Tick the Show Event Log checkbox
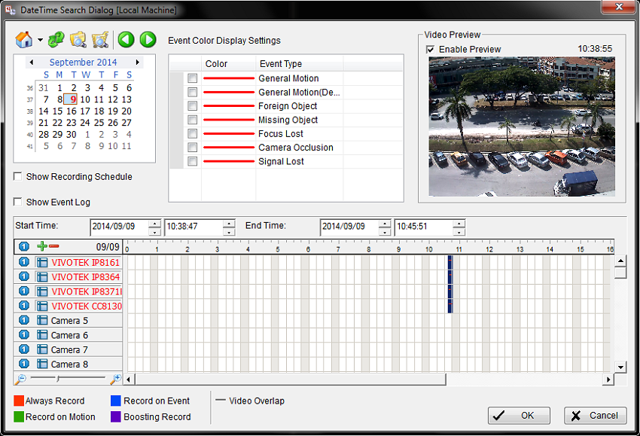Viewport: 640px width, 436px height. [18, 203]
